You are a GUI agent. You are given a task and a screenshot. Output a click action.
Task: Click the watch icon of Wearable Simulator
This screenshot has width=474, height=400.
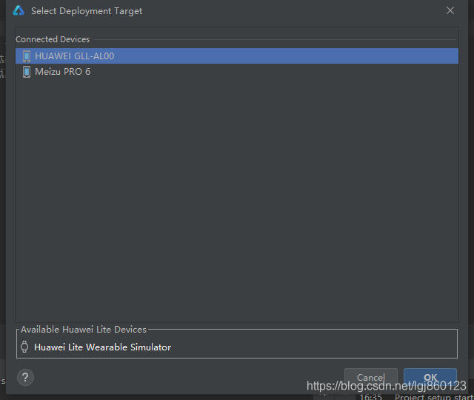(24, 347)
